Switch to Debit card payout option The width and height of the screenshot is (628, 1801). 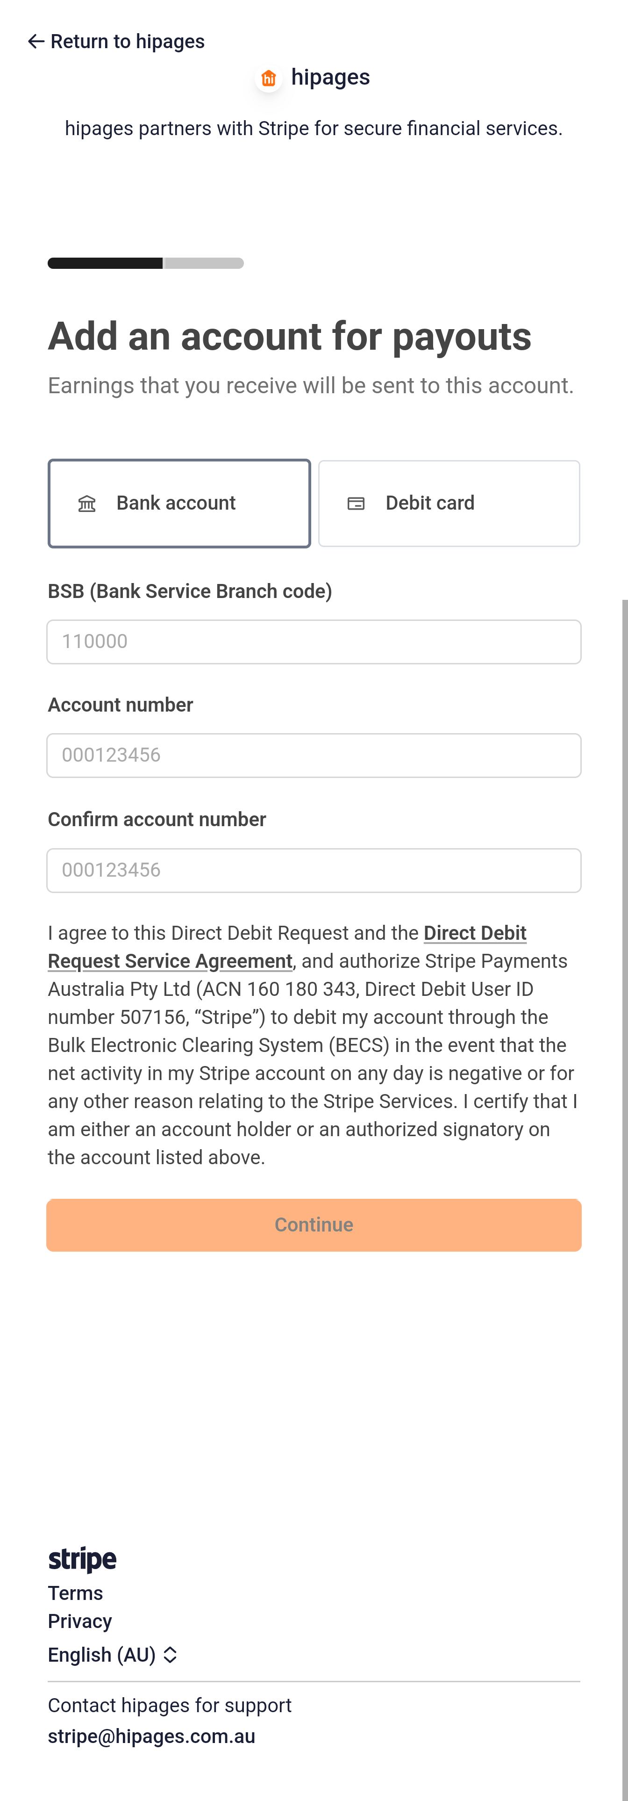pyautogui.click(x=449, y=504)
